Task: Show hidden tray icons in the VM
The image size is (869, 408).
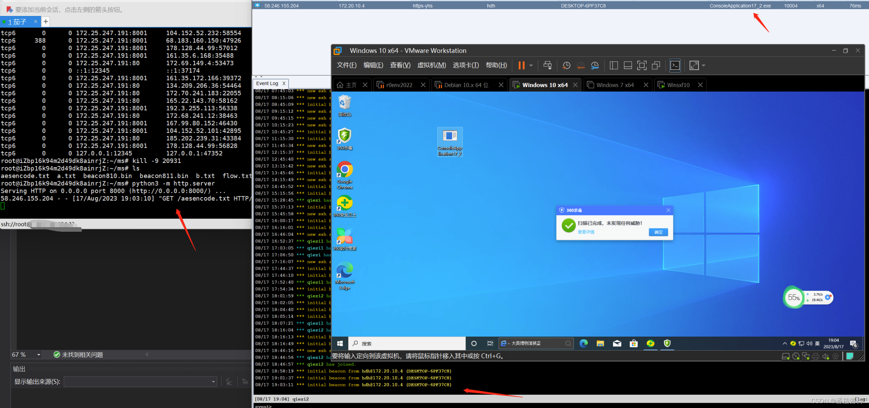Action: point(785,343)
